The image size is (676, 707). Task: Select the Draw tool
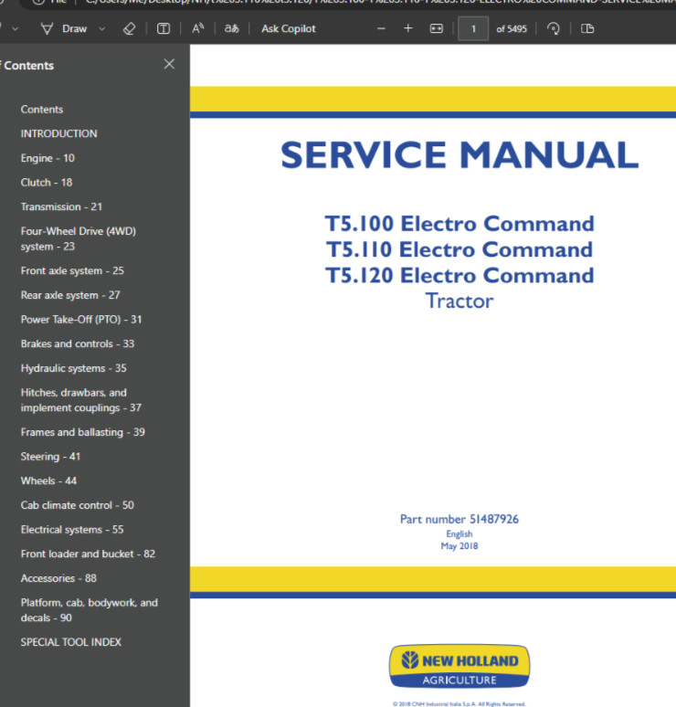(x=64, y=29)
